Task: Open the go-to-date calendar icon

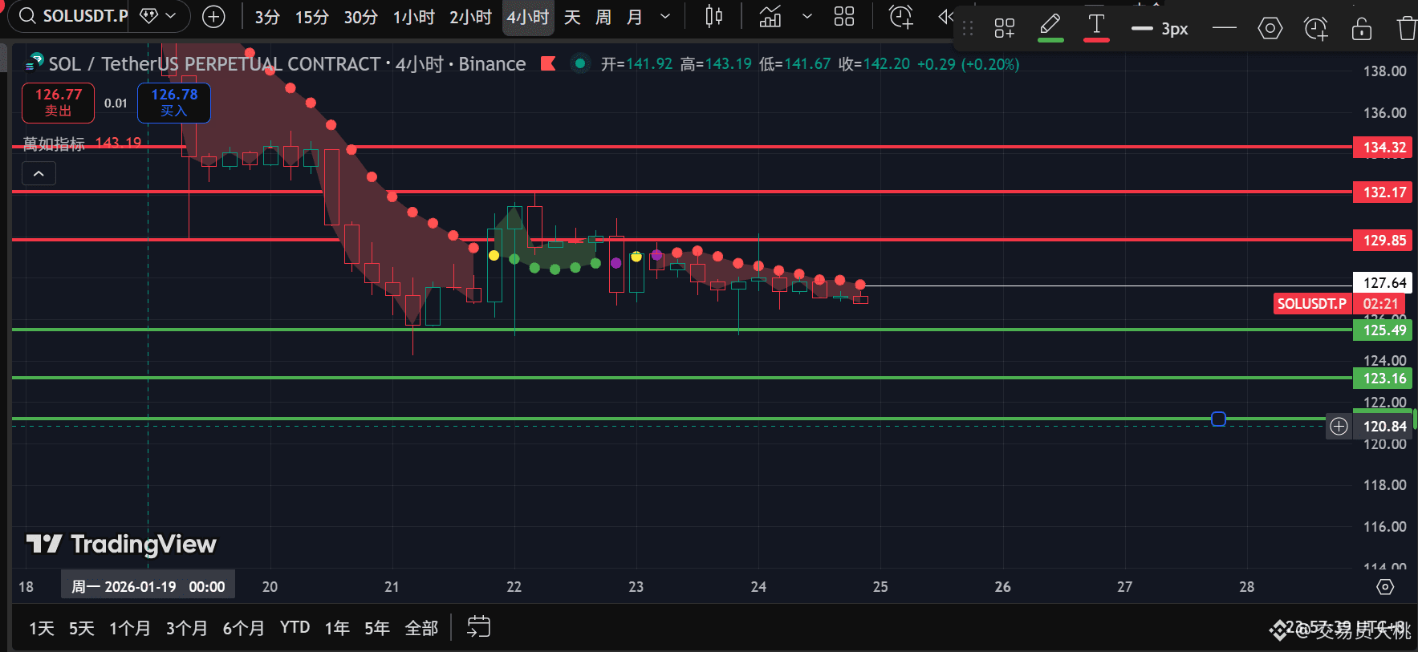Action: [478, 627]
